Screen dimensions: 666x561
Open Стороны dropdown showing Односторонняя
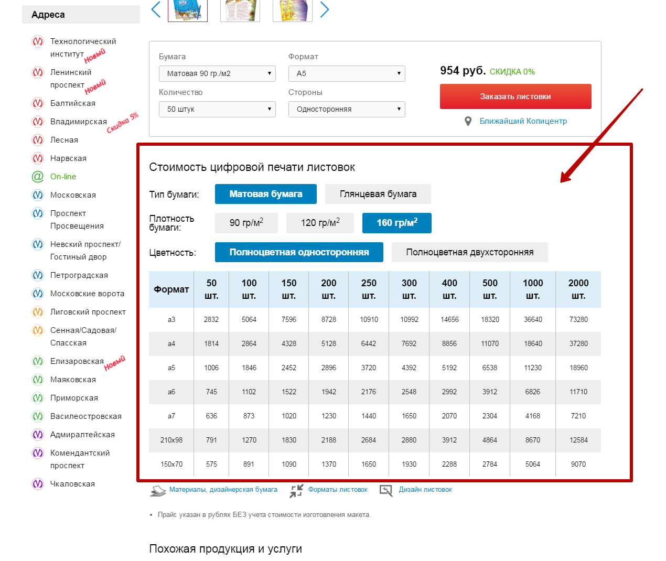coord(347,109)
